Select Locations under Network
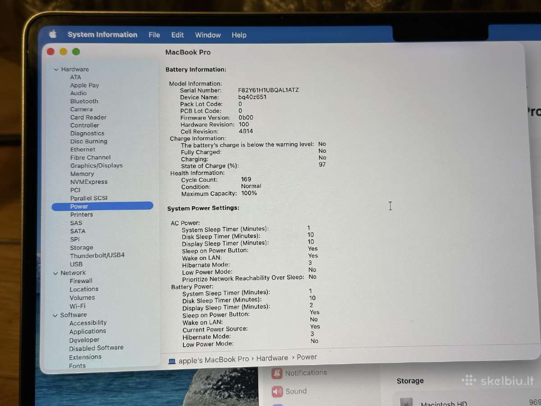Image resolution: width=541 pixels, height=406 pixels. [x=84, y=289]
